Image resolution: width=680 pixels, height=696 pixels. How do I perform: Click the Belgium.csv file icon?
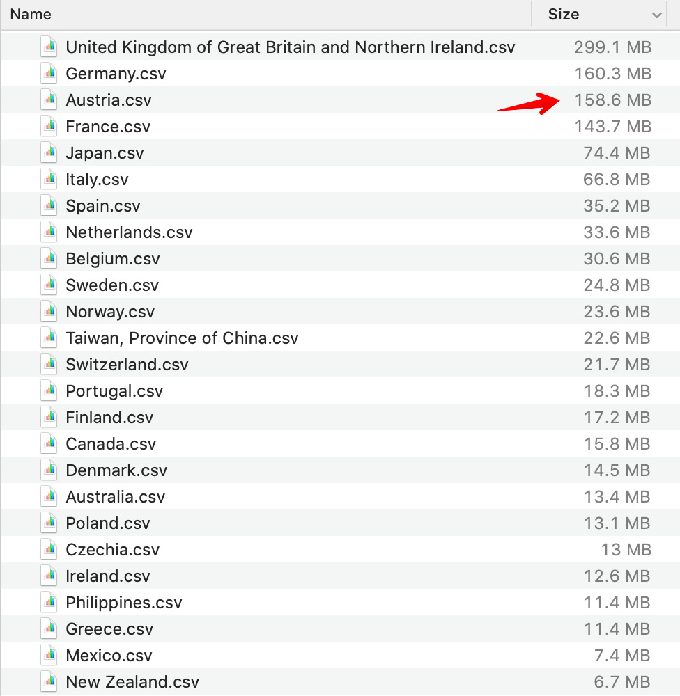click(49, 258)
